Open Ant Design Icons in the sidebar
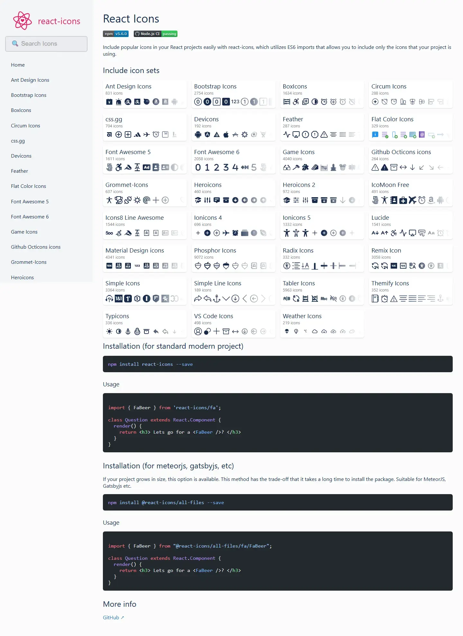 pos(30,80)
